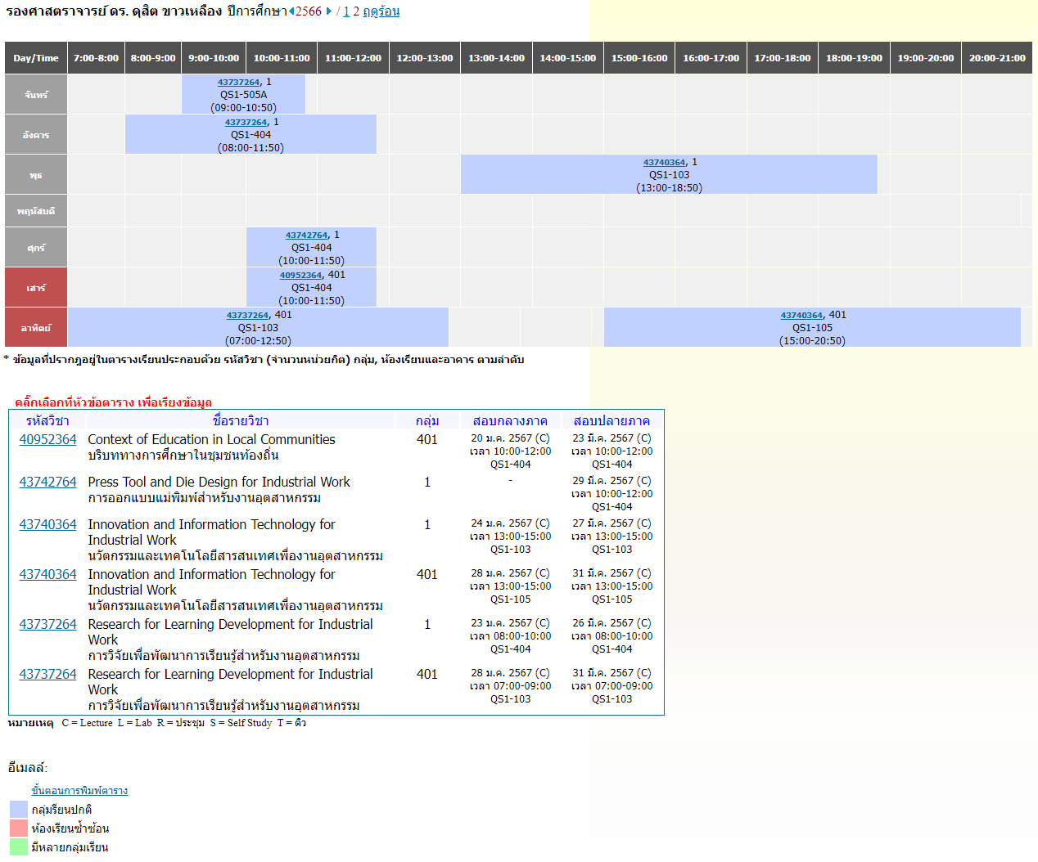Sort the course list by กลุ่ม header
Viewport: 1038px width, 862px height.
pos(427,420)
